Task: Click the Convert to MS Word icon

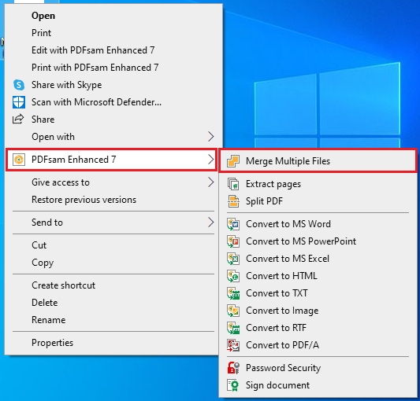Action: pyautogui.click(x=233, y=224)
